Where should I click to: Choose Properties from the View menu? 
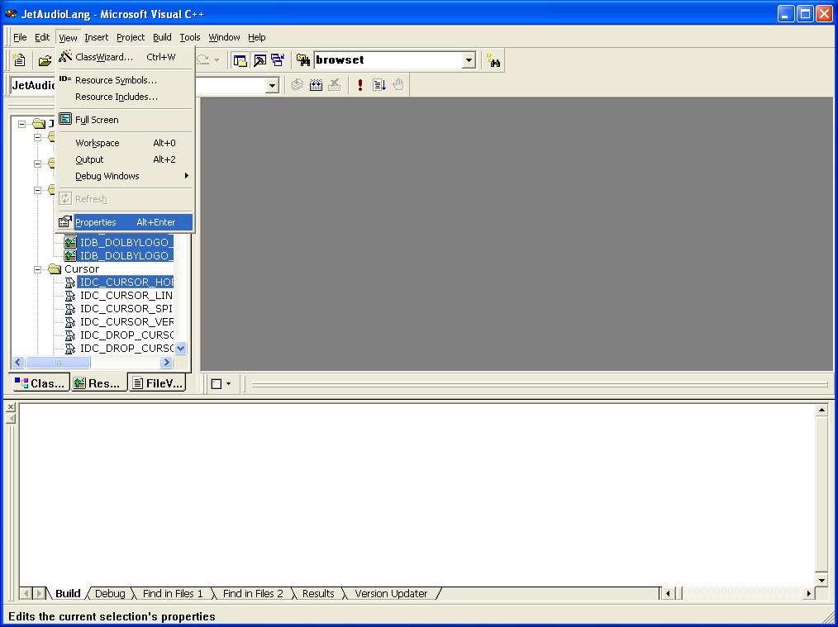click(x=125, y=222)
